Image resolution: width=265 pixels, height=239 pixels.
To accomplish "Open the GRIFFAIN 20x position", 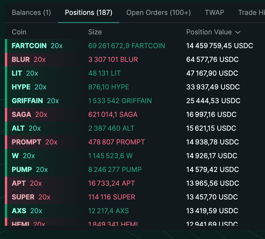I will click(x=35, y=101).
